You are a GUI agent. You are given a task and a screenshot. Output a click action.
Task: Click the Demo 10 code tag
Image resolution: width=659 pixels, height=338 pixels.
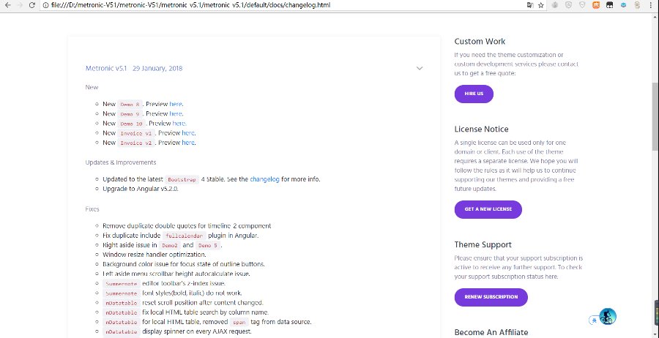[x=132, y=124]
